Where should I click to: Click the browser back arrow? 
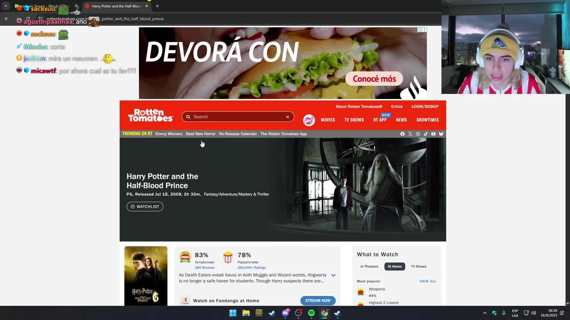point(6,19)
